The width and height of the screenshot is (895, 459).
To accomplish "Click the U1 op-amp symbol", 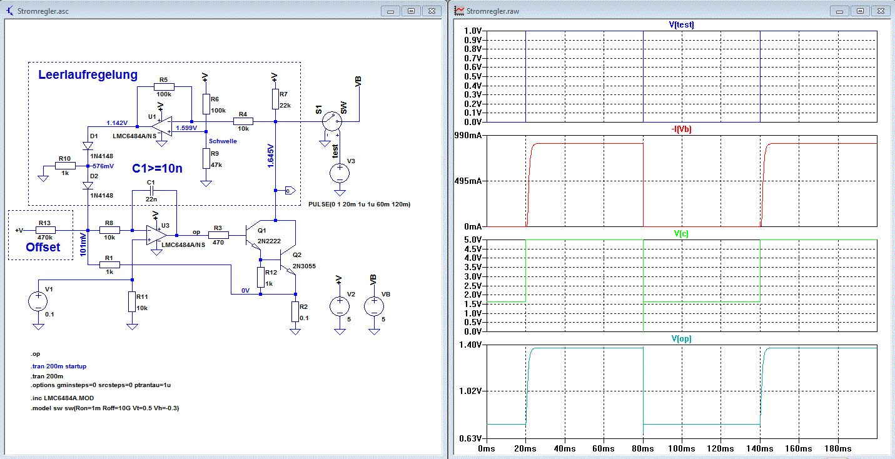I will [x=162, y=128].
